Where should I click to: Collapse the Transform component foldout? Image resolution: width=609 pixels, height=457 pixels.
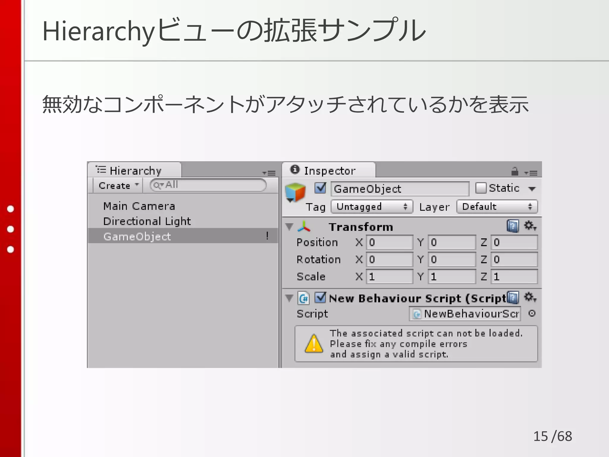(x=289, y=227)
